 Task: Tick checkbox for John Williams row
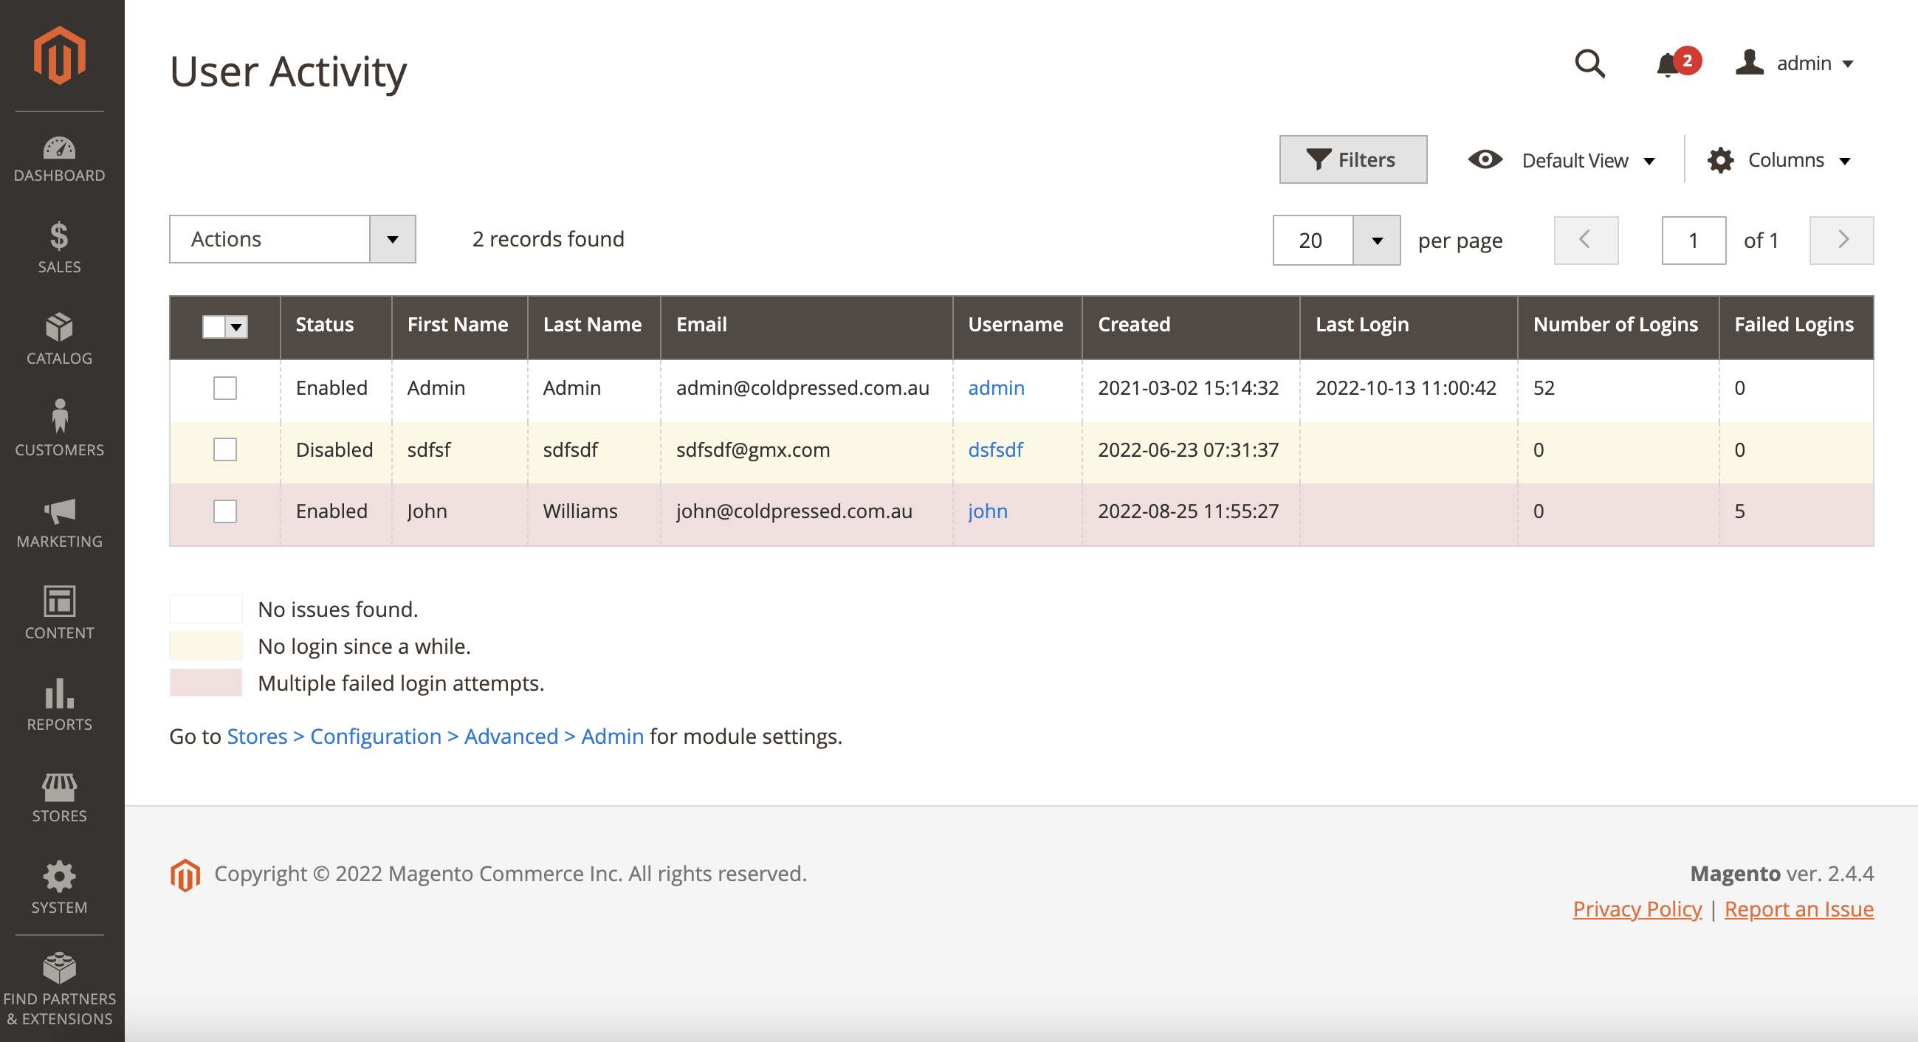point(225,511)
